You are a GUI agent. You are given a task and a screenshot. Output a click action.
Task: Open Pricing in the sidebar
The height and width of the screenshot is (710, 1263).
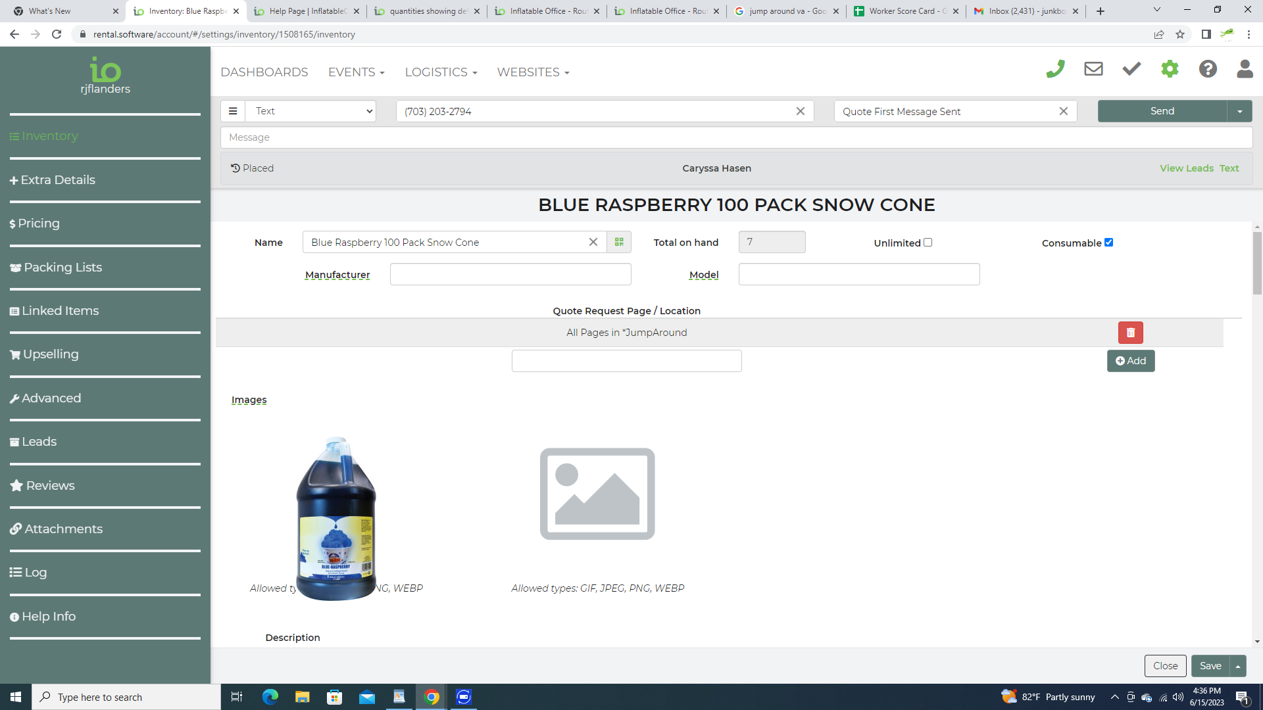38,224
